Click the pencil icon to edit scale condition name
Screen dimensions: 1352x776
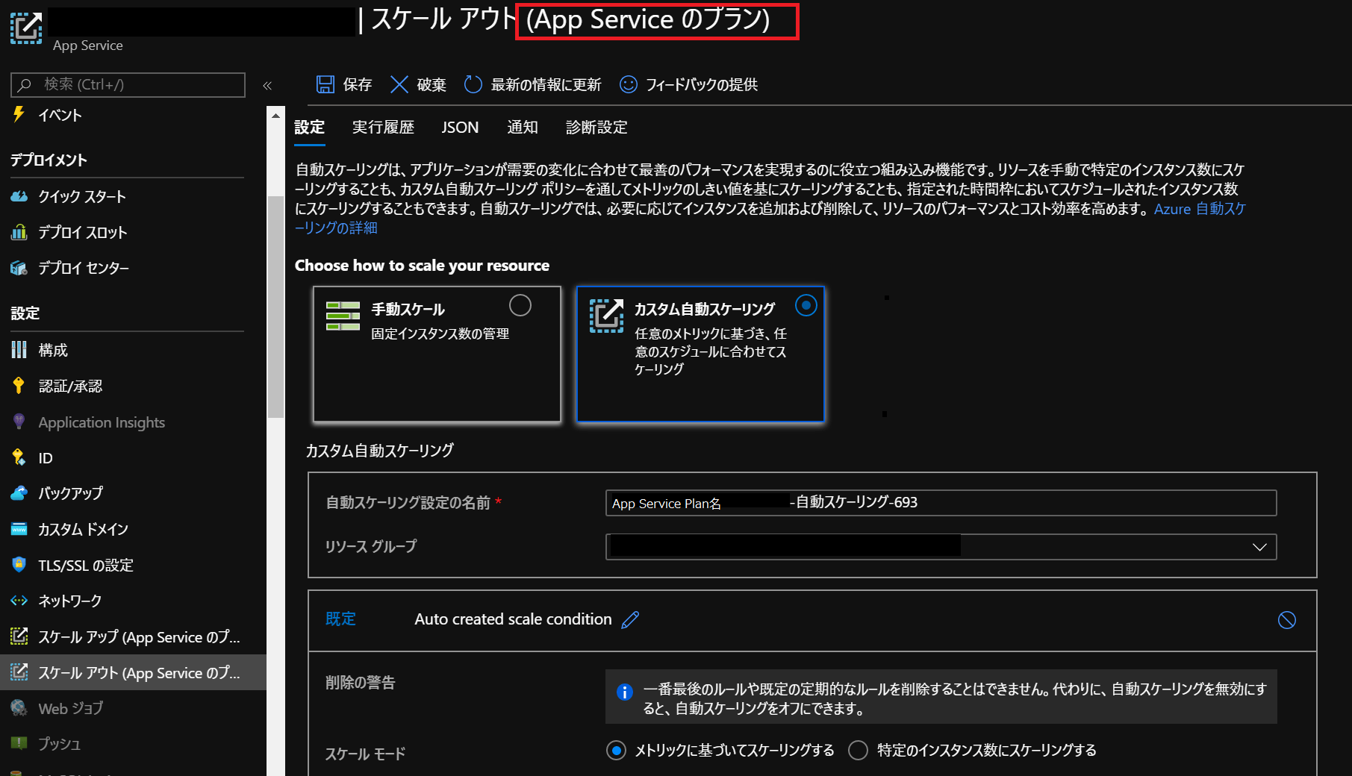[630, 619]
